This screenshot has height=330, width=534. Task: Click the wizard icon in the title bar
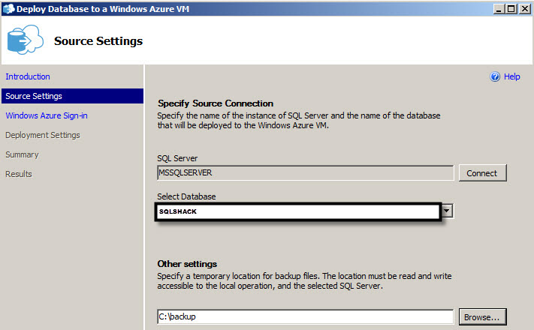click(8, 8)
